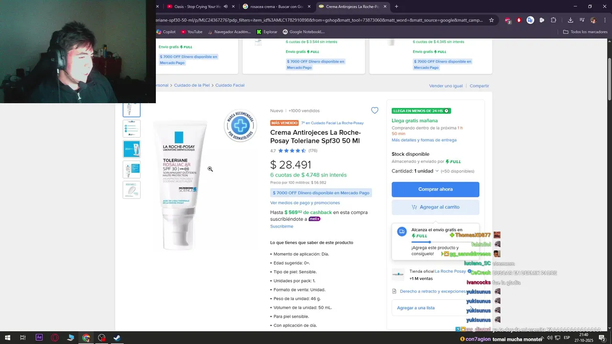Open the Cuidado de la Piel breadcrumb
The image size is (612, 344).
[x=192, y=85]
